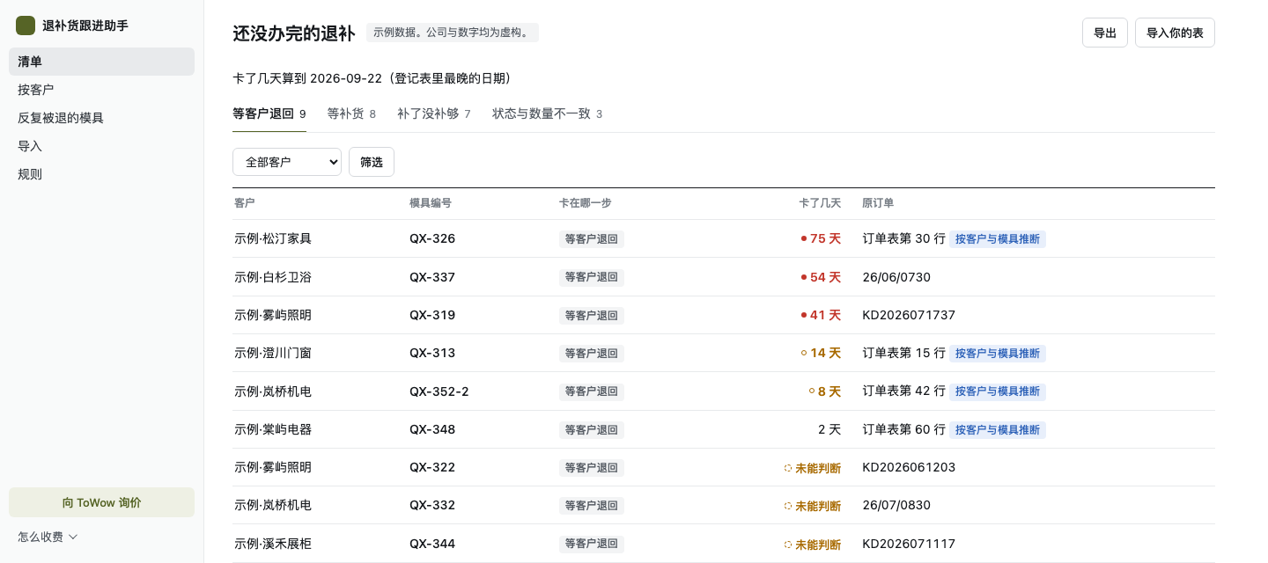This screenshot has height=563, width=1268.
Task: Click the 示例数据 notice badge
Action: (453, 33)
